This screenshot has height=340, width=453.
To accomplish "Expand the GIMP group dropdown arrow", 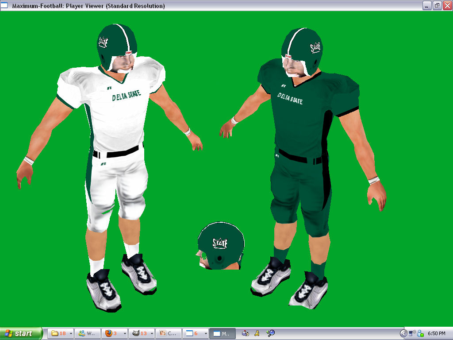I will coord(152,333).
